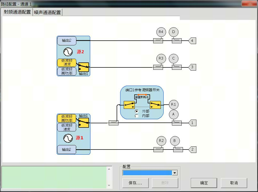The height and width of the screenshot is (192, 258).
Task: Click the R1 receiver circle
Action: coord(173,105)
